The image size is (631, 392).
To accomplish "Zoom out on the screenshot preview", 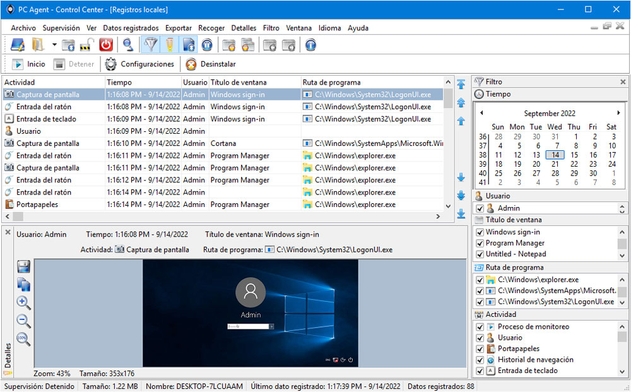I will pyautogui.click(x=23, y=321).
